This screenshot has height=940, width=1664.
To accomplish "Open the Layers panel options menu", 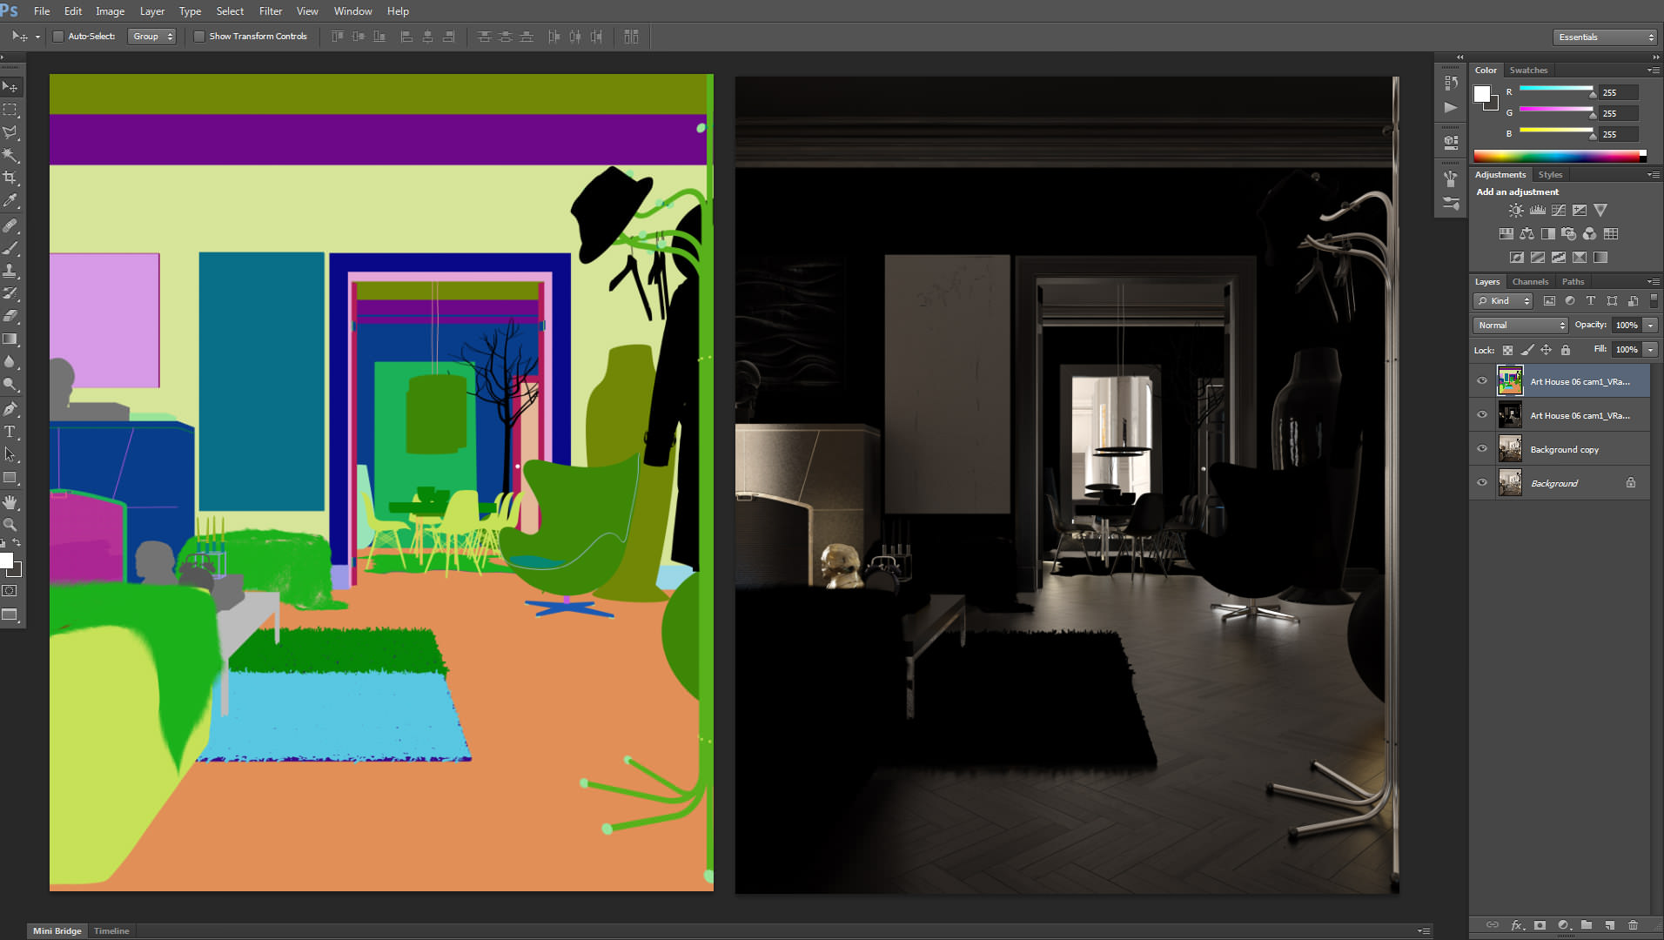I will [1652, 282].
